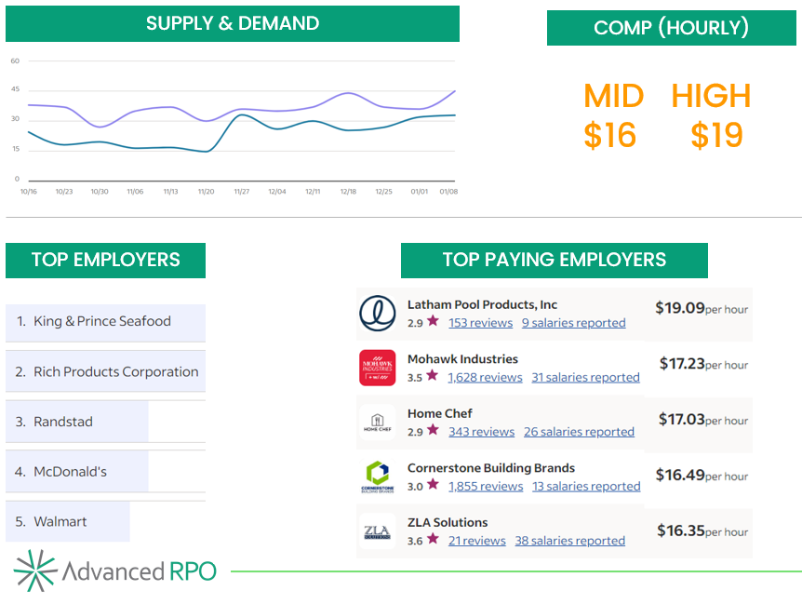
Task: Select the Randstad employer entry
Action: click(63, 423)
